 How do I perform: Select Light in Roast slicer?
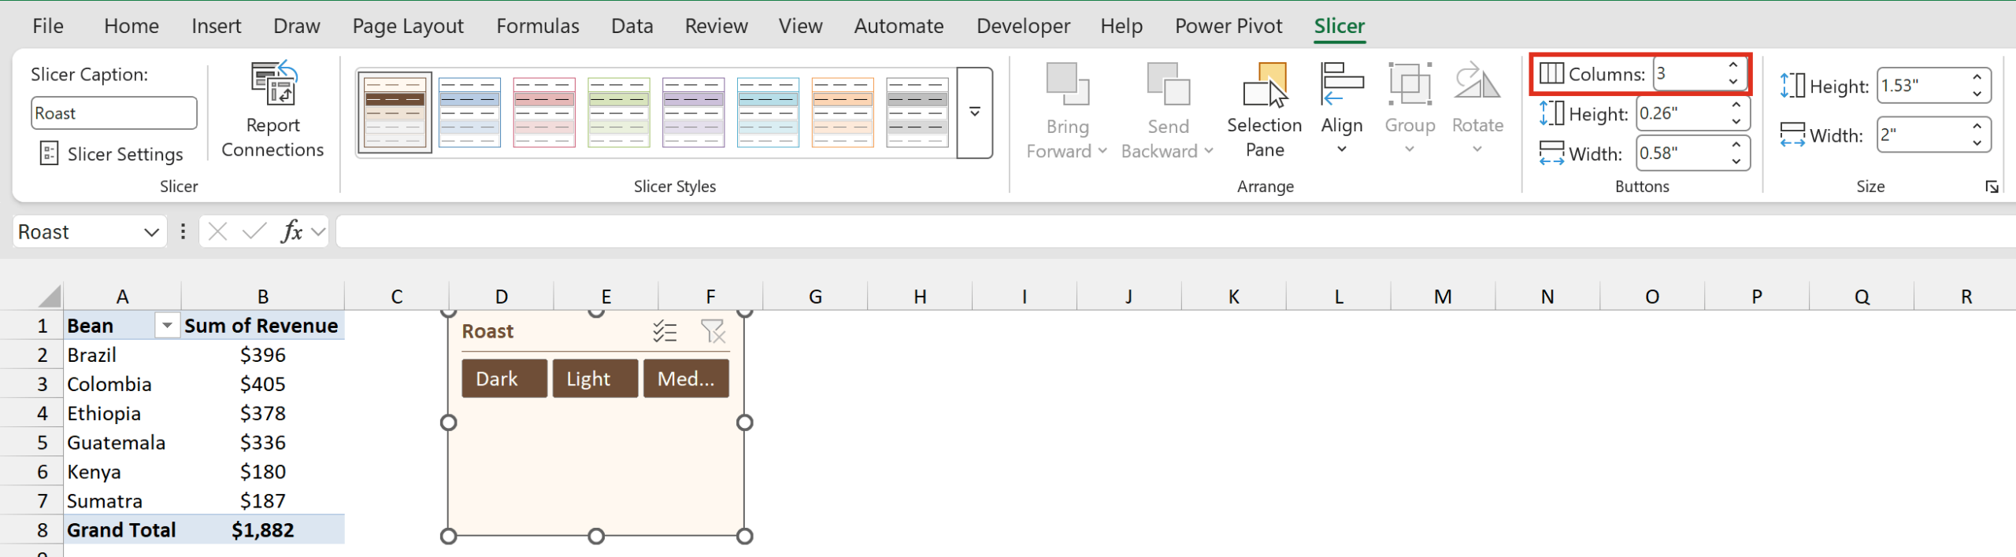tap(595, 378)
